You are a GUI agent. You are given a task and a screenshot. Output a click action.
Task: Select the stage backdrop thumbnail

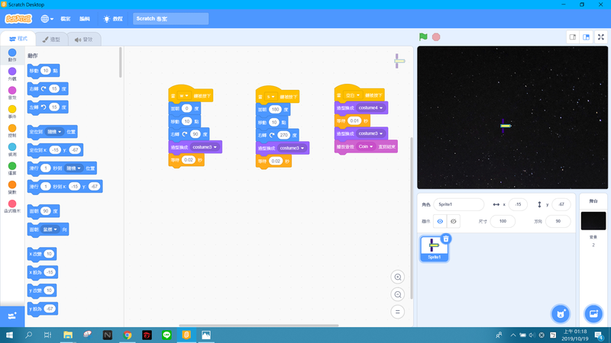click(x=593, y=221)
